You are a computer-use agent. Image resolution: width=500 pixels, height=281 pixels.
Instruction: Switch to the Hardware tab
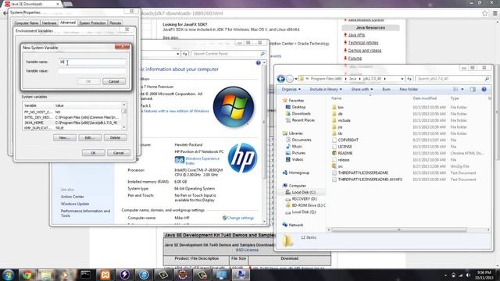pyautogui.click(x=49, y=23)
